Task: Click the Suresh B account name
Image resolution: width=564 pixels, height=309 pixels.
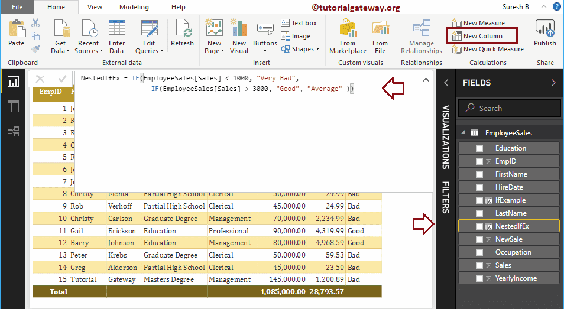Action: (x=516, y=7)
